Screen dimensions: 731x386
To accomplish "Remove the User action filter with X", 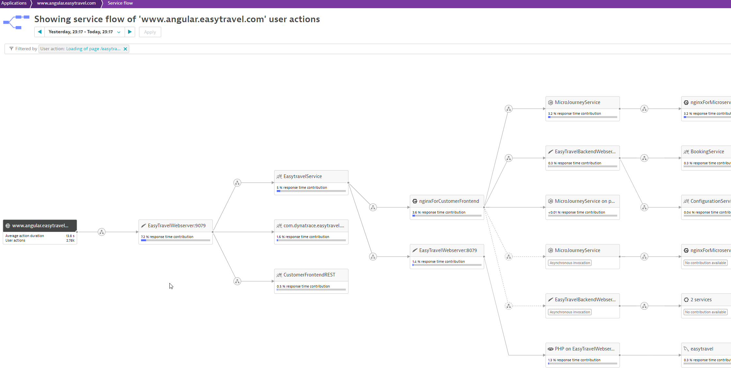I will [125, 49].
